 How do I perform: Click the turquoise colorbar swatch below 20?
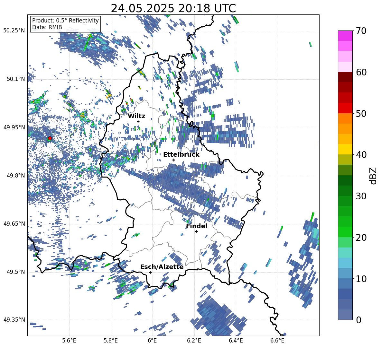tap(345, 253)
